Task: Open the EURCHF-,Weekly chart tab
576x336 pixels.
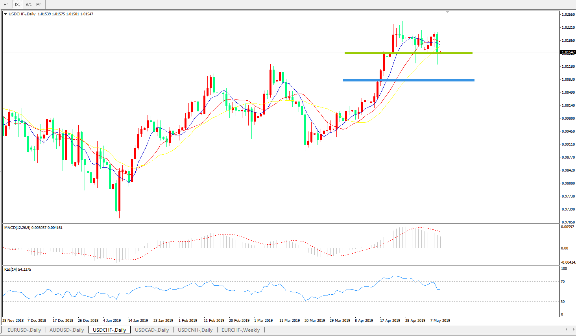Action: tap(240, 330)
